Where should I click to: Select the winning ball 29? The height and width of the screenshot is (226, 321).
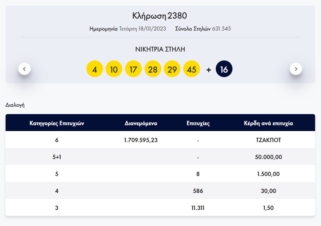(x=172, y=69)
